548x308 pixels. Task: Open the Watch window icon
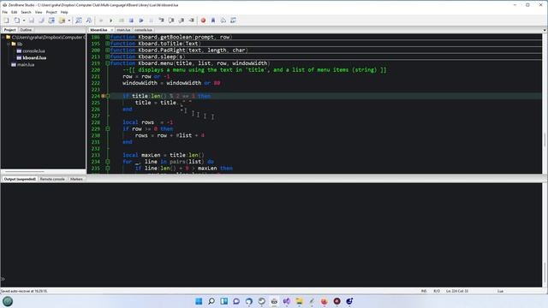tap(233, 21)
